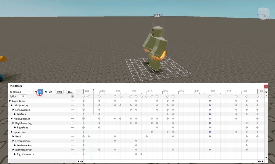Select the highlighted LowerTorso keyframe at 0:24
This screenshot has height=164, width=275.
(210, 101)
